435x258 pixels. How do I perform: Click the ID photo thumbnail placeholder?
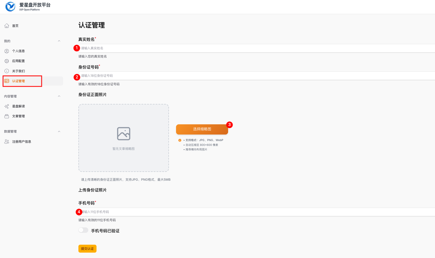pyautogui.click(x=124, y=138)
